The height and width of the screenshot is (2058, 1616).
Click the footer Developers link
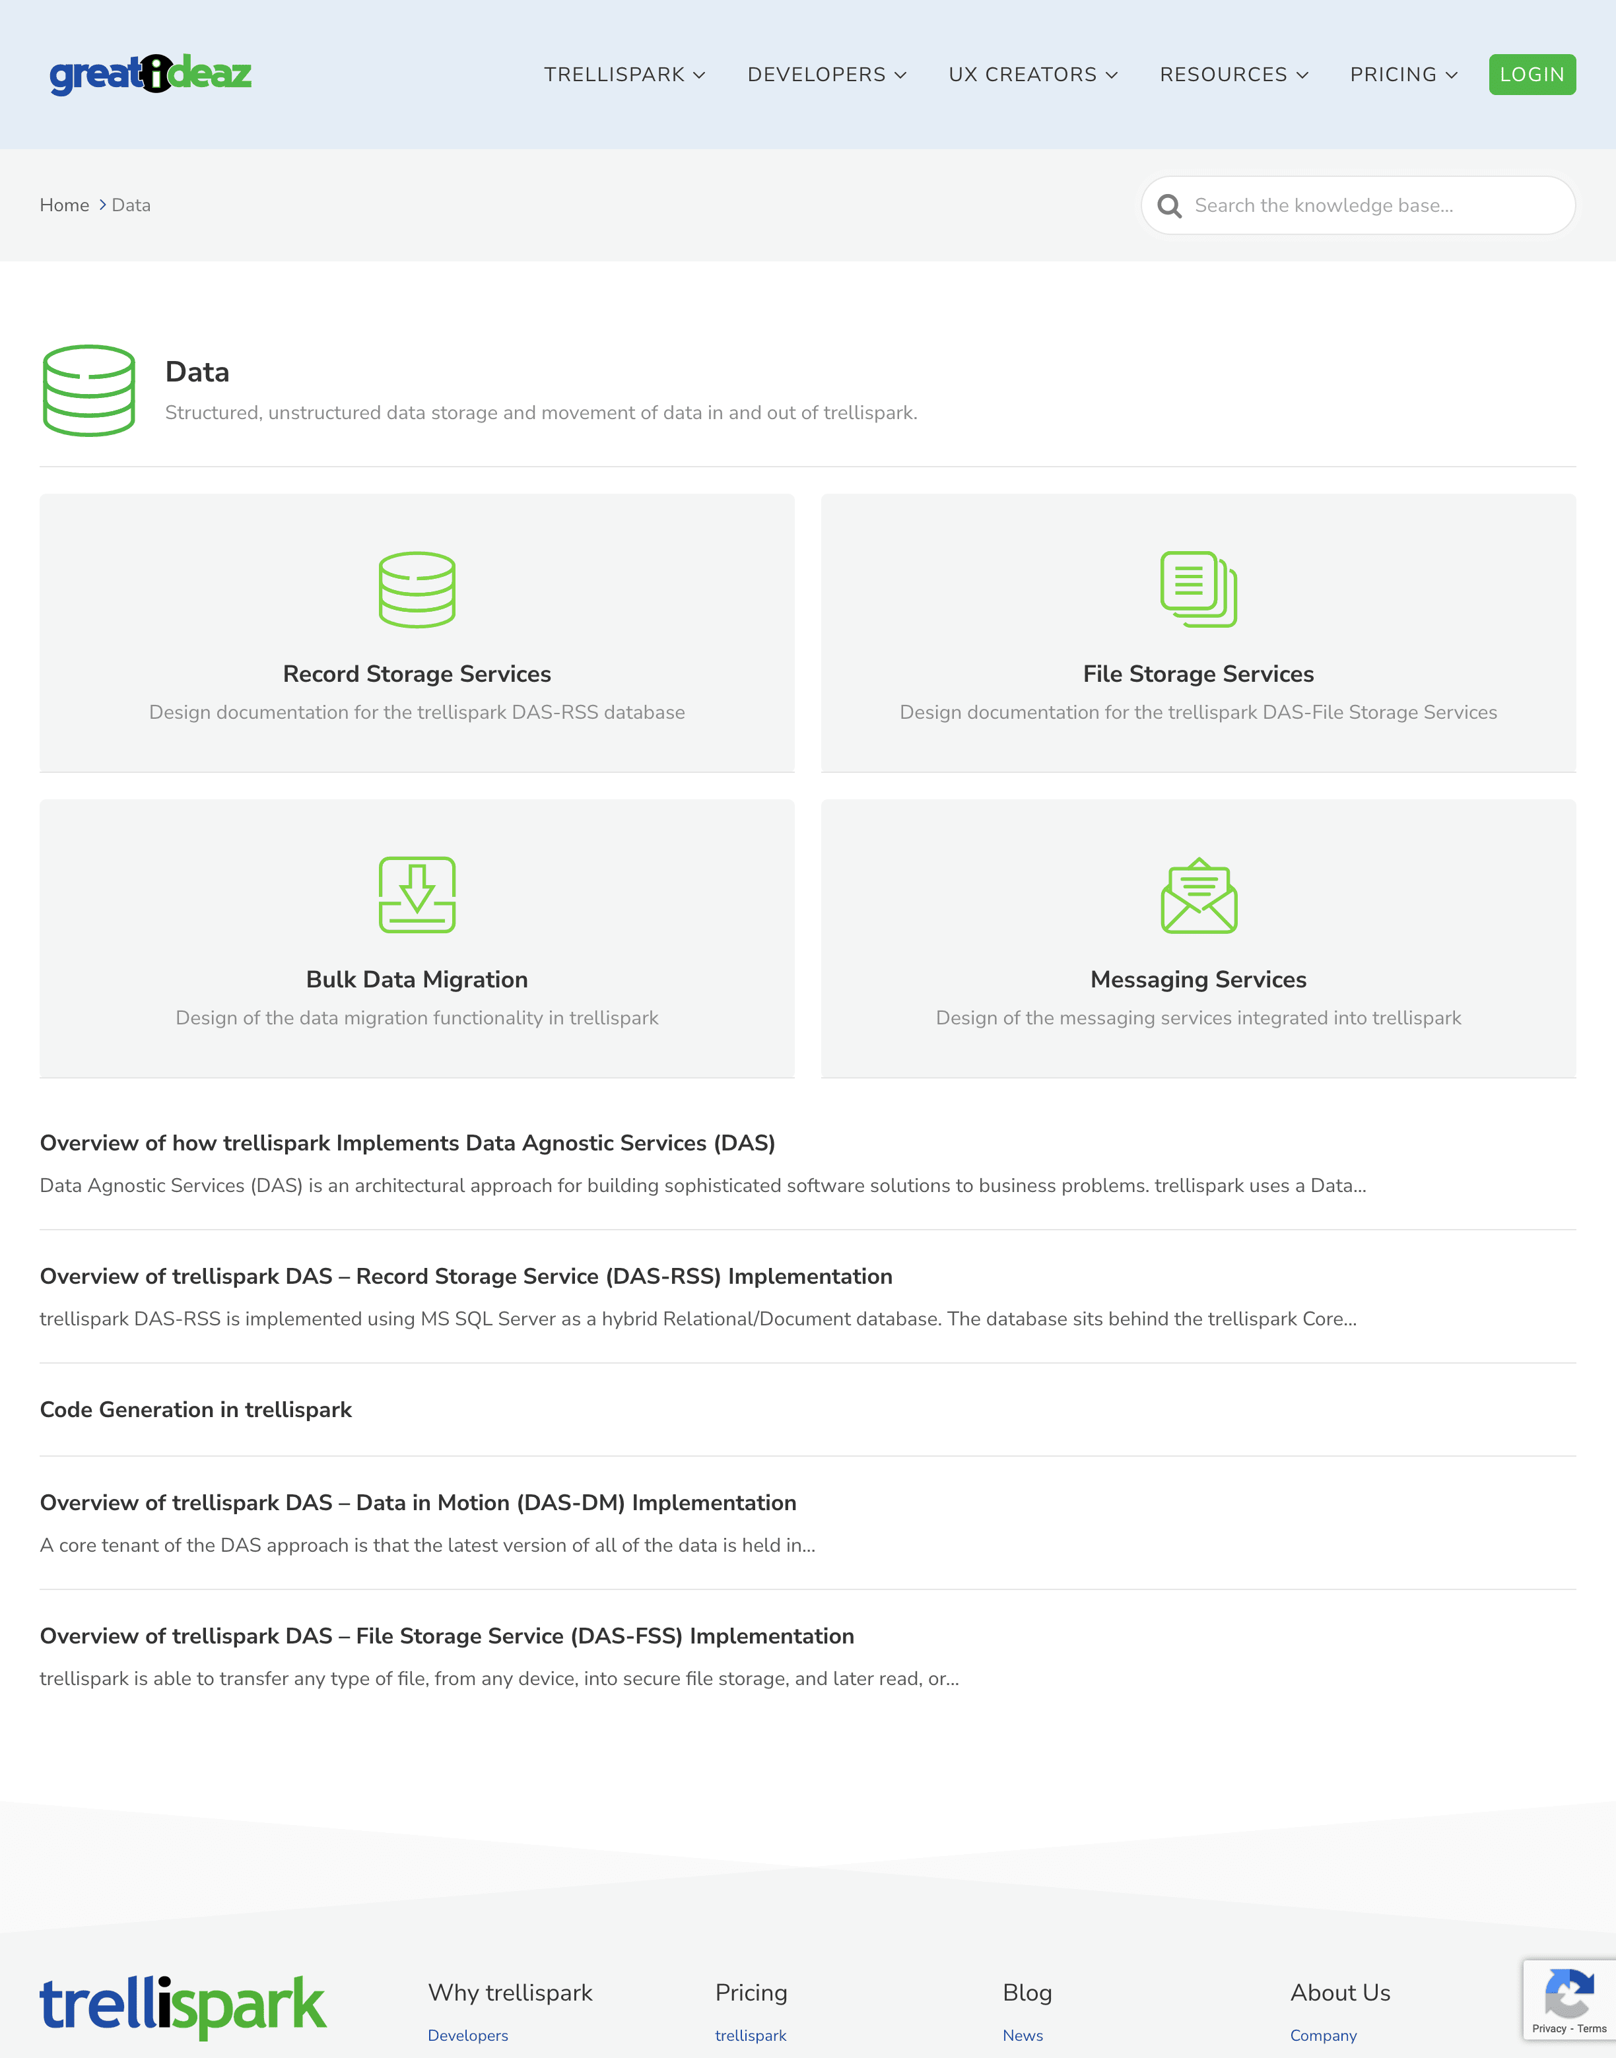click(467, 2036)
